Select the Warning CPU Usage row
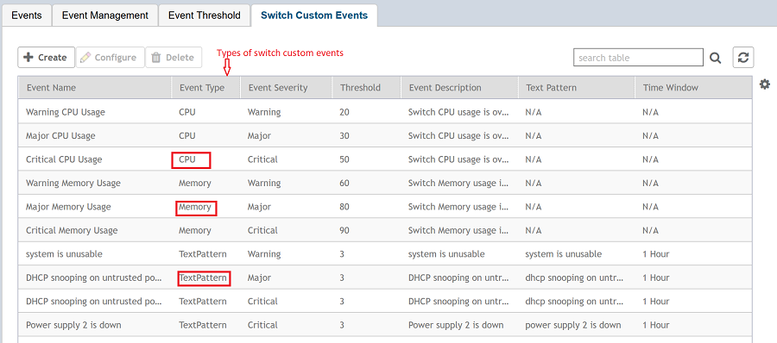This screenshot has height=343, width=777. pos(385,112)
